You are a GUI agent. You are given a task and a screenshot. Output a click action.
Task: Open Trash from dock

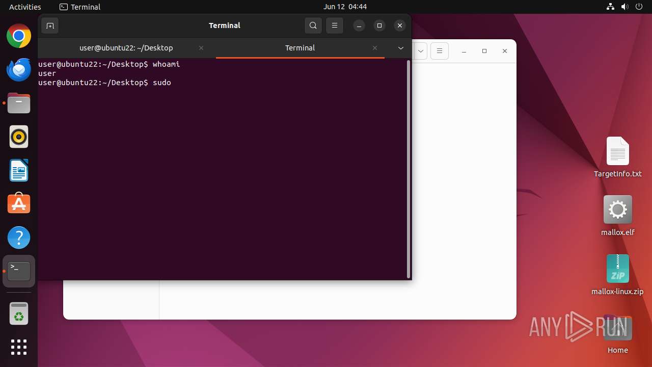pyautogui.click(x=19, y=313)
